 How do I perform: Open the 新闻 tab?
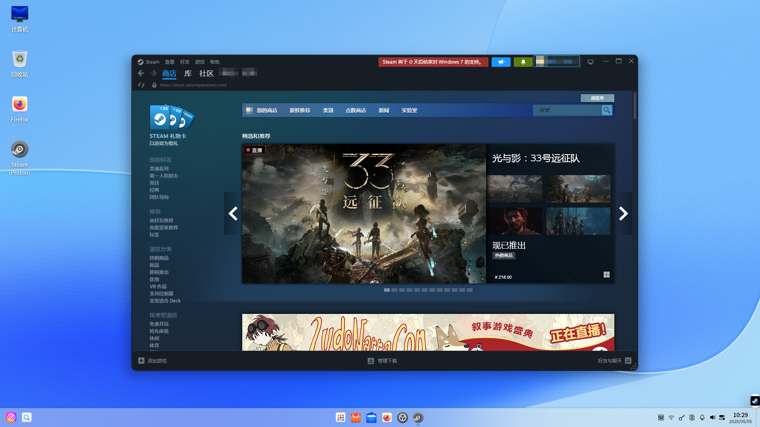(x=384, y=110)
